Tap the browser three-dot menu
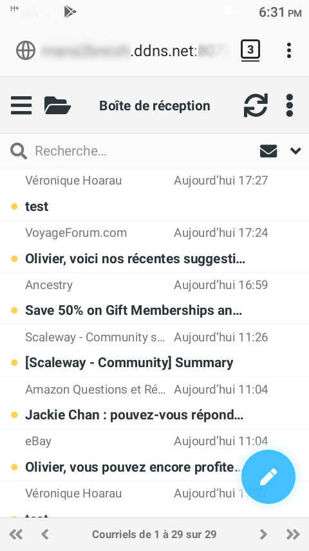This screenshot has width=309, height=551. click(288, 50)
